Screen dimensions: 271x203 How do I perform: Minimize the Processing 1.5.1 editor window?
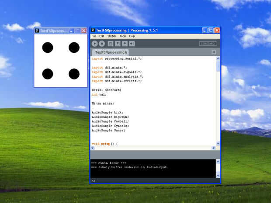[205, 30]
